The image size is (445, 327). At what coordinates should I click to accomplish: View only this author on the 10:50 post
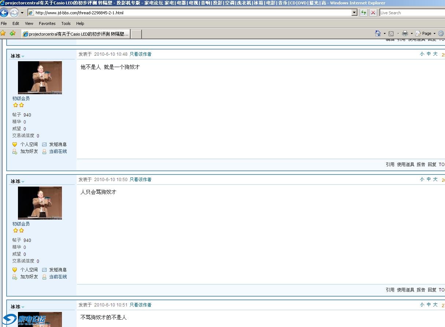pyautogui.click(x=140, y=180)
